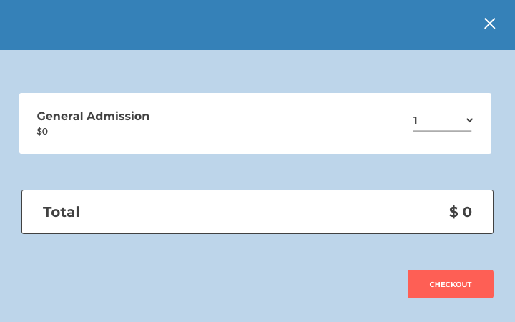Open the General Admission quantity dropdown
Image resolution: width=515 pixels, height=322 pixels.
click(442, 120)
